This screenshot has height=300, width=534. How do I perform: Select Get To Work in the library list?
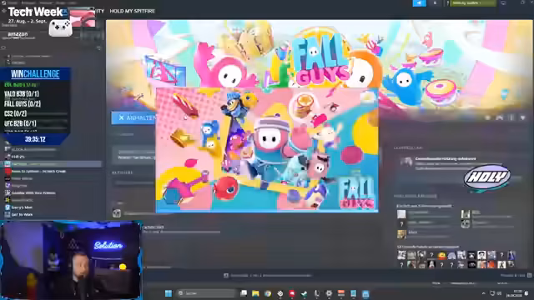23,215
